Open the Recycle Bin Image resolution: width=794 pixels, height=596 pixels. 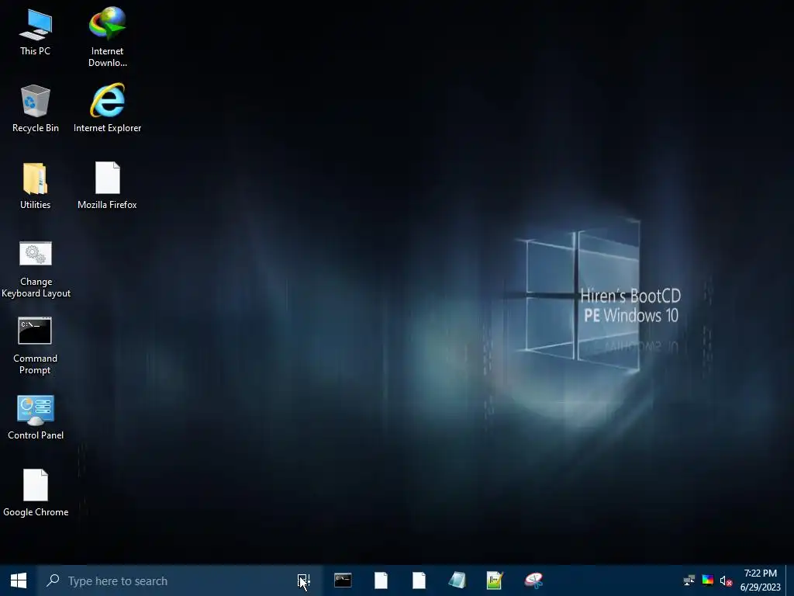(x=36, y=109)
